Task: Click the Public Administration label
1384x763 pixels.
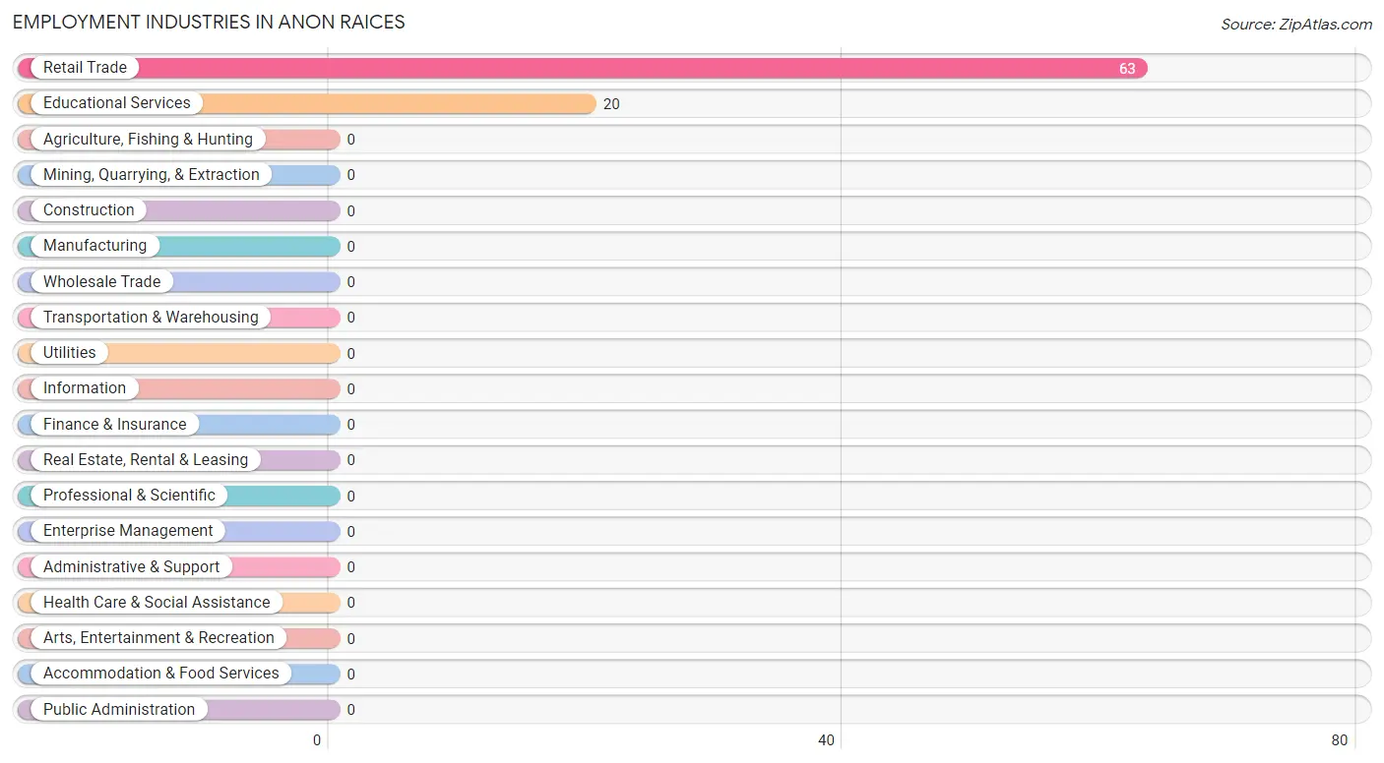Action: (x=119, y=709)
